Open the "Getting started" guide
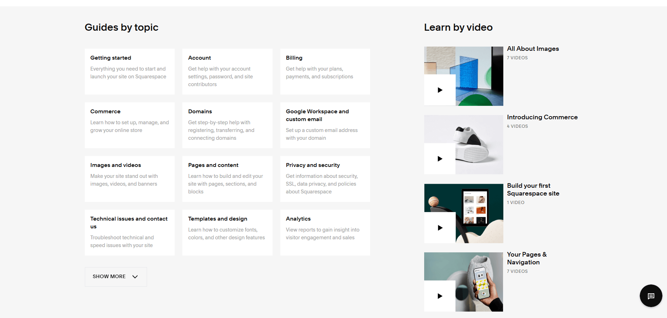 [x=129, y=71]
